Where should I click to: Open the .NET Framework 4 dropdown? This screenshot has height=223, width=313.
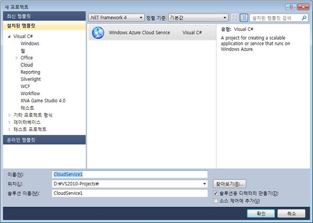click(116, 18)
